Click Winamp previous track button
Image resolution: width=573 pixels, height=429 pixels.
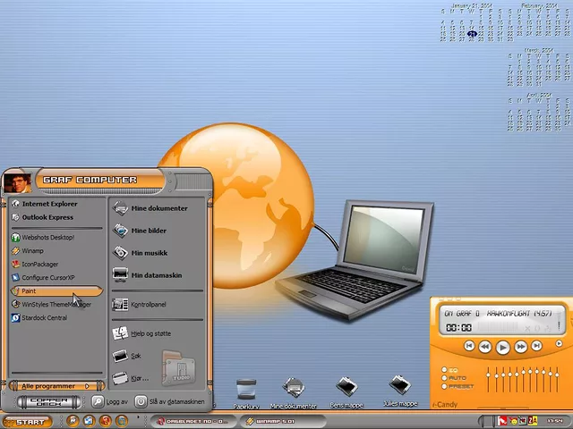click(x=469, y=346)
